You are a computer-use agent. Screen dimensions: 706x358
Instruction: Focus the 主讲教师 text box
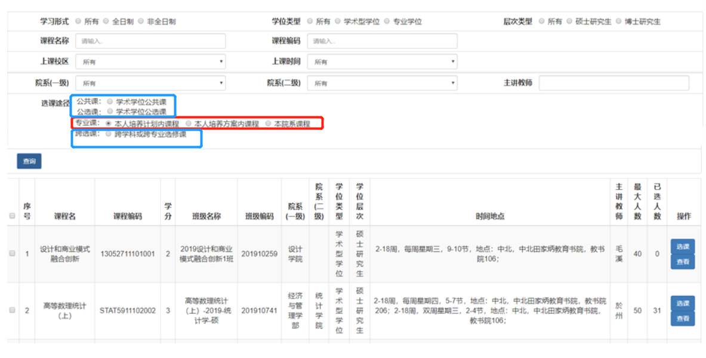[613, 83]
